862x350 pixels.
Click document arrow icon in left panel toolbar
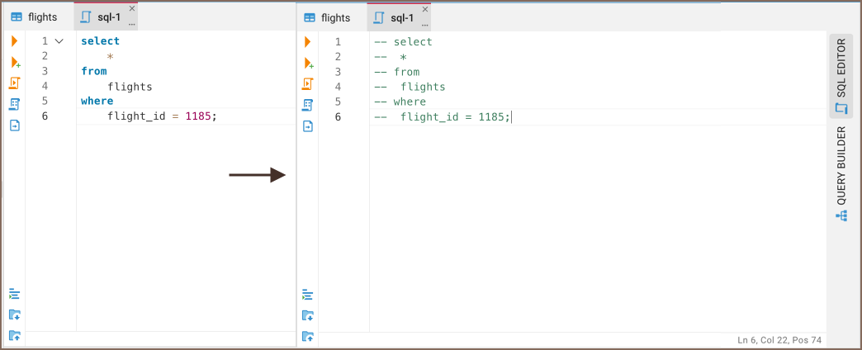coord(15,125)
